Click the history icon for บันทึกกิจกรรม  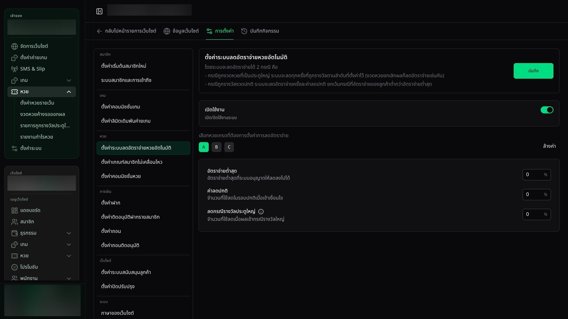tap(244, 31)
